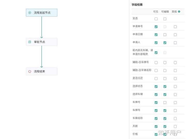Click the info icon beside 简报

tap(179, 12)
